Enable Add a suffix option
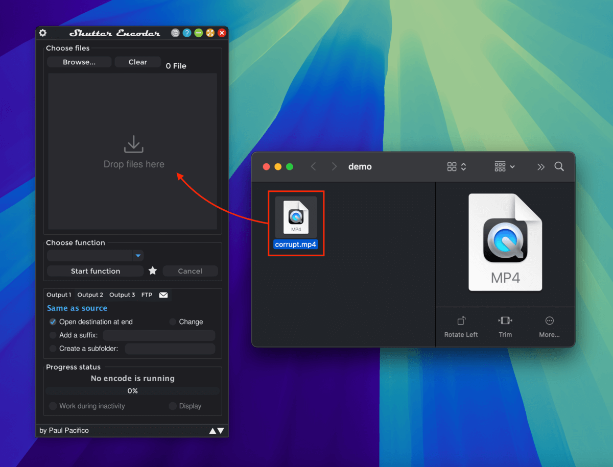 coord(53,335)
